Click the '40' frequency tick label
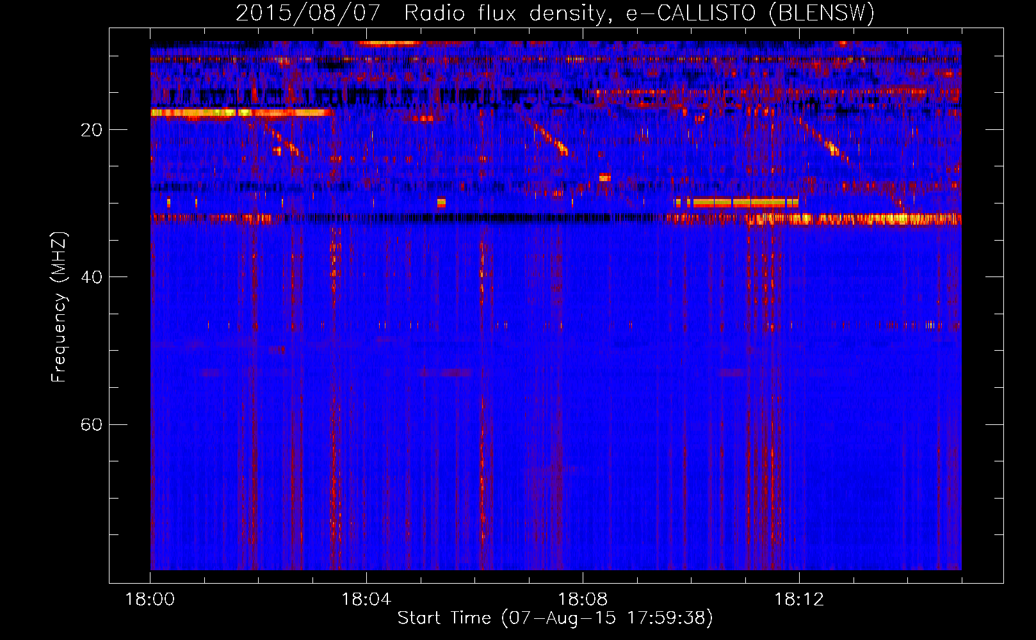 coord(91,277)
